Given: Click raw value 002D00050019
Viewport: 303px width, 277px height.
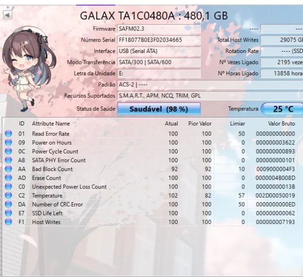Looking at the screenshot, I should click(276, 196).
